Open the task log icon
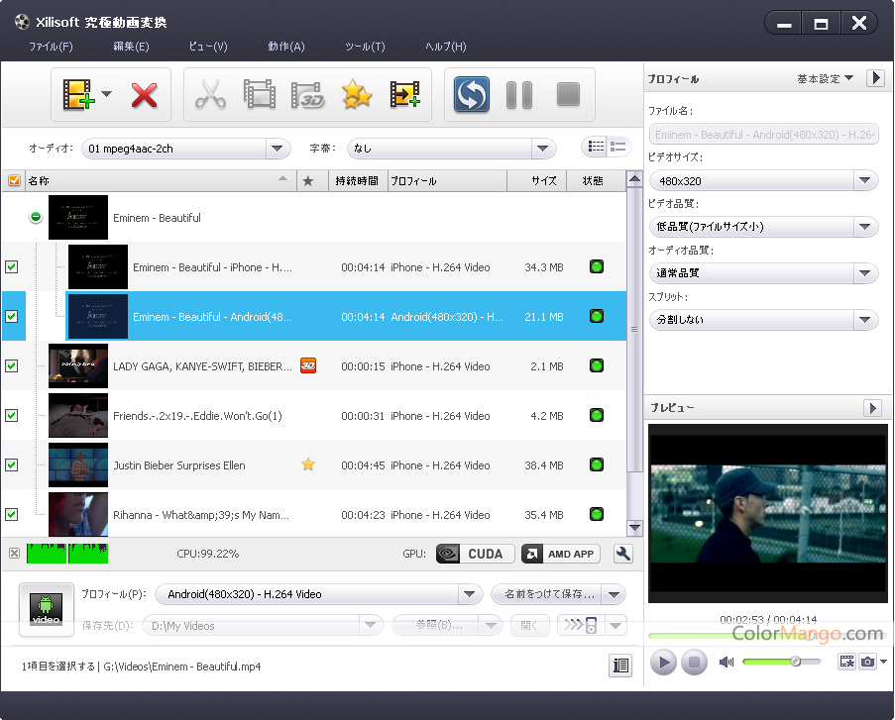This screenshot has height=720, width=895. tap(620, 666)
